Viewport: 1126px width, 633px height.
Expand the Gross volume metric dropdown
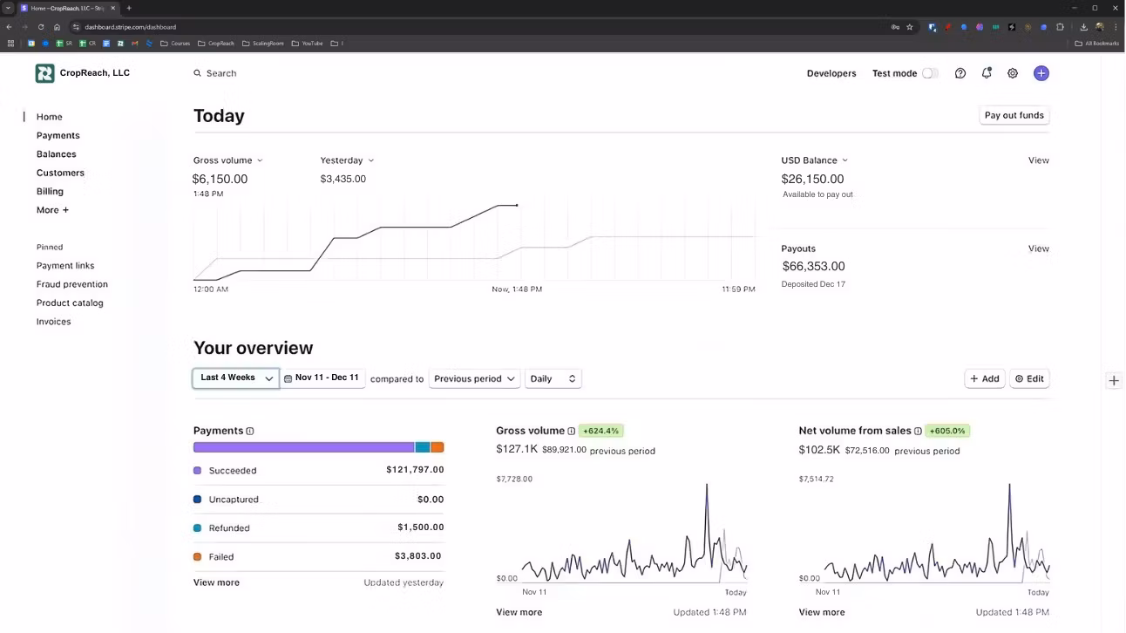click(x=228, y=160)
